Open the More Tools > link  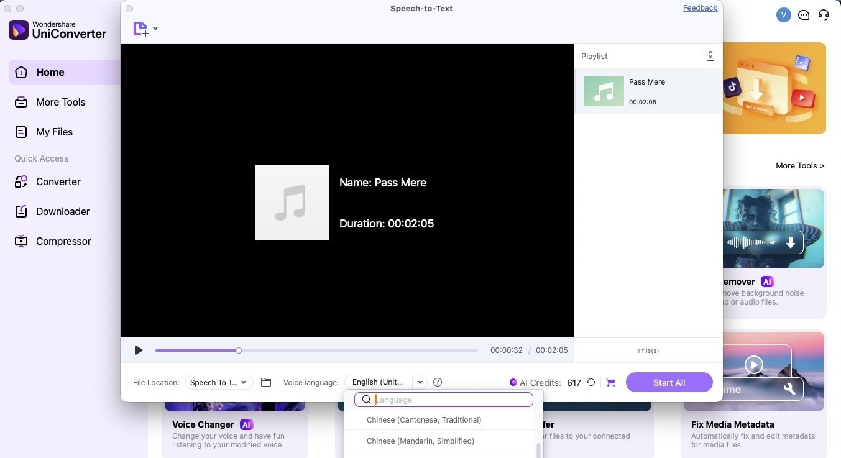800,165
